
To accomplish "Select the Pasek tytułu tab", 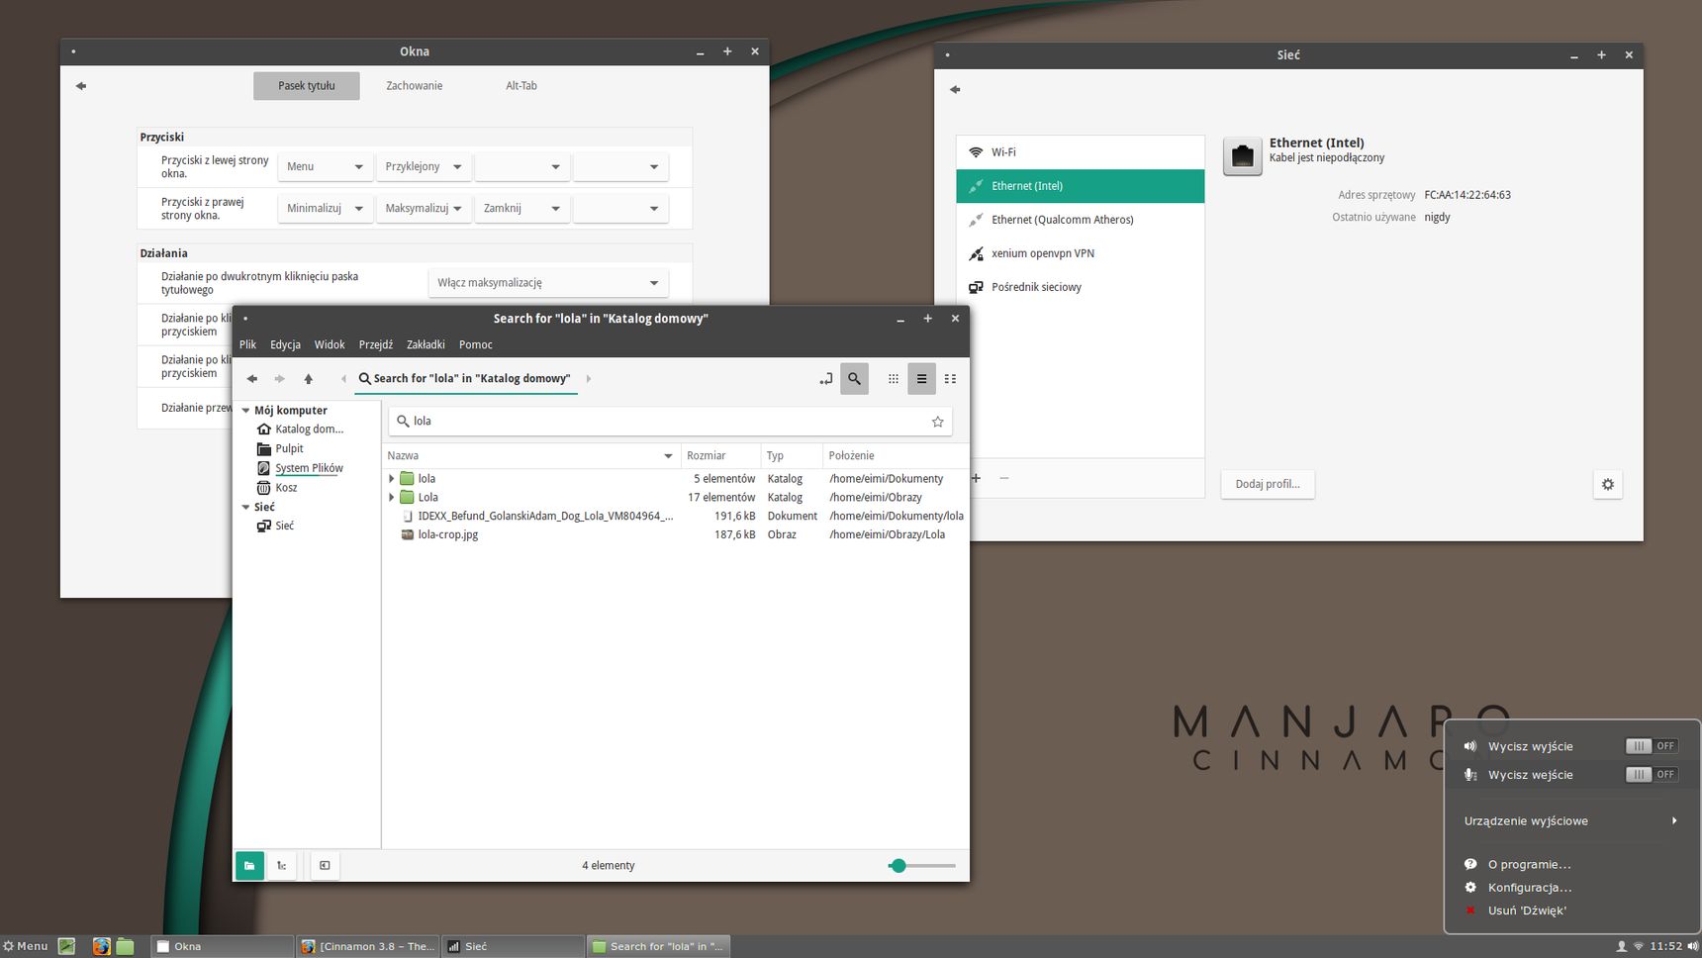I will tap(307, 86).
